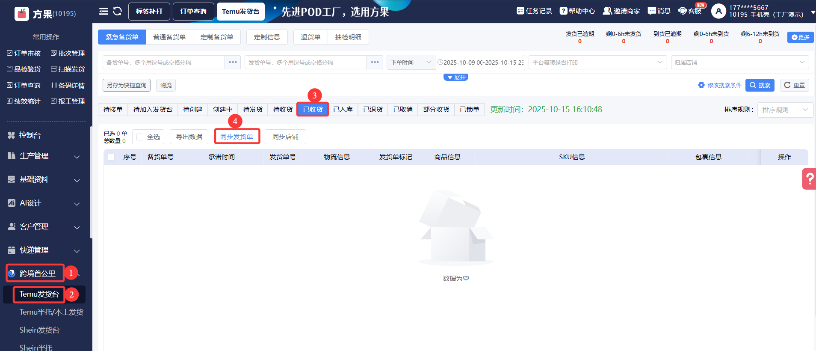Open 绩效统计 quick action
816x351 pixels.
point(24,101)
